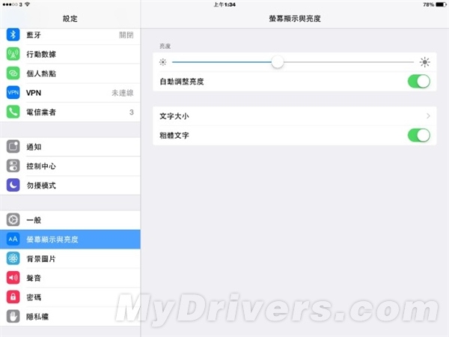The height and width of the screenshot is (337, 449).
Task: Open 文字大小 text size chevron
Action: point(428,116)
